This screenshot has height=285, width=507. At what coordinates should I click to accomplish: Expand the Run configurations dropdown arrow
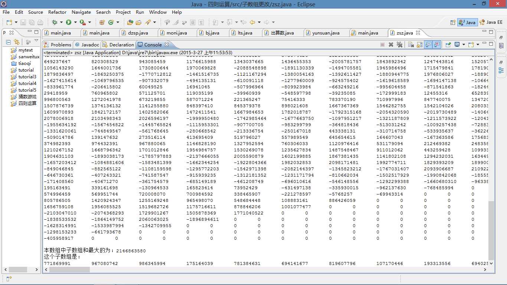[75, 23]
